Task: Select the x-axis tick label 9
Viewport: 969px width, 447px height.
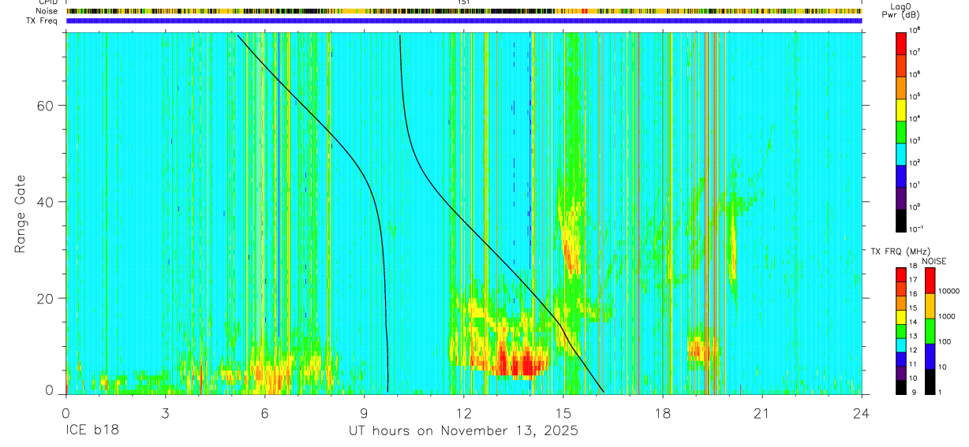Action: pos(364,413)
